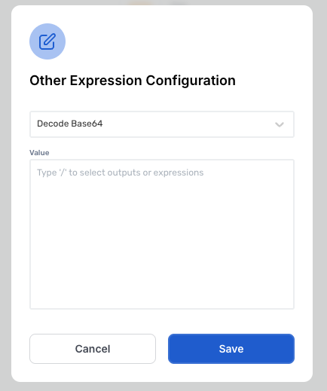Select the Decode Base64 text in combo box

pos(70,124)
